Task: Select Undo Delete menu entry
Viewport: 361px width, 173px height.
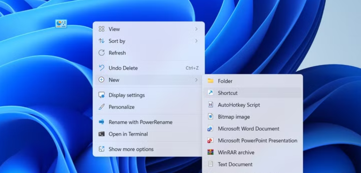Action: (x=123, y=68)
